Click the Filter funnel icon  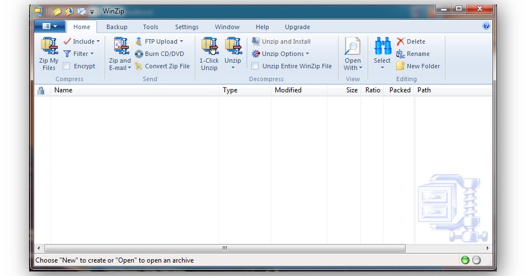67,54
